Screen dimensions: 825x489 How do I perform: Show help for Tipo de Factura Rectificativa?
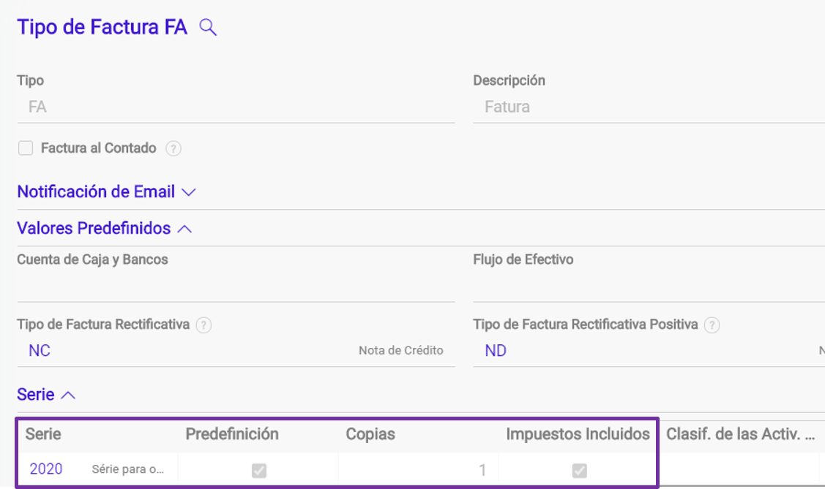pyautogui.click(x=204, y=325)
